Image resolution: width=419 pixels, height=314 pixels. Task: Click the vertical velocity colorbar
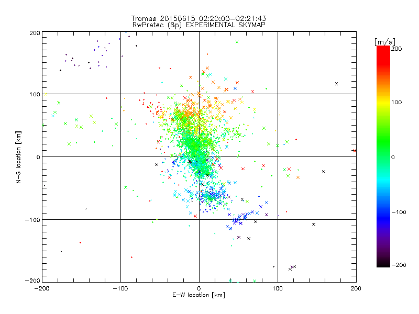tap(383, 156)
